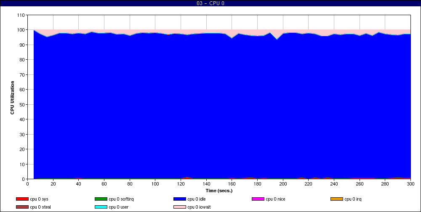The width and height of the screenshot is (421, 212).
Task: Select the 'cpu 0 iowait' legend label
Action: tap(199, 207)
